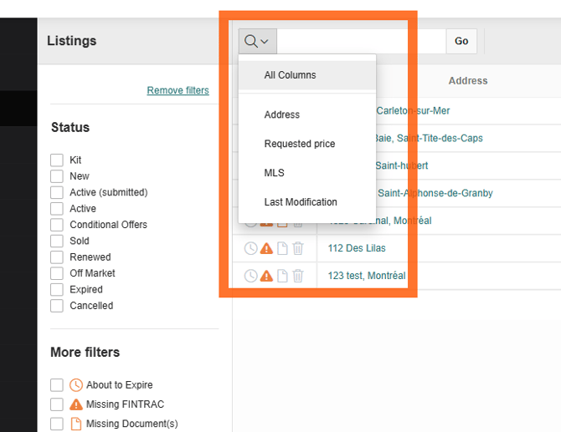Click the clock icon in 112 Des Lilas row
Viewport: 561px width, 432px height.
tap(250, 248)
